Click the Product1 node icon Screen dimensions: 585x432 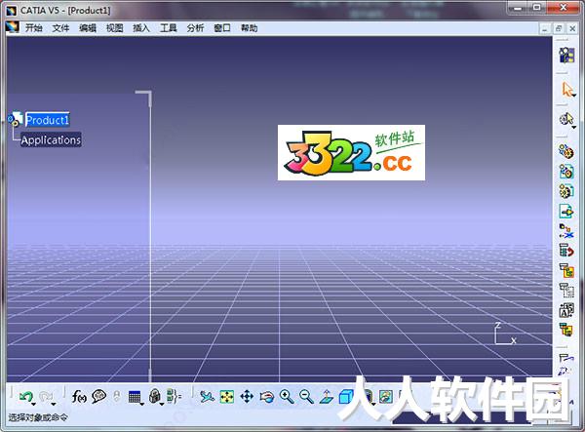(x=16, y=119)
